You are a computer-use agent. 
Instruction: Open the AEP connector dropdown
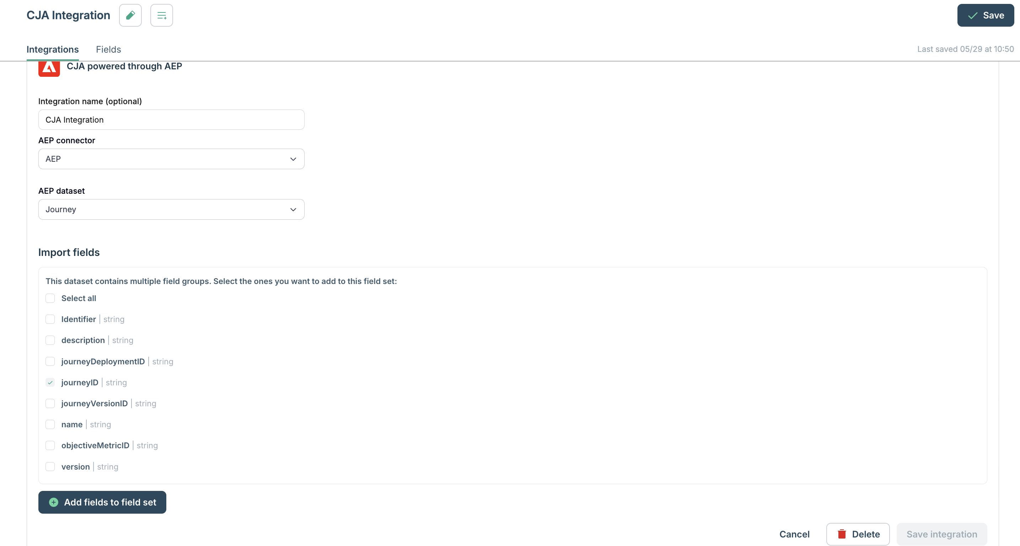171,159
